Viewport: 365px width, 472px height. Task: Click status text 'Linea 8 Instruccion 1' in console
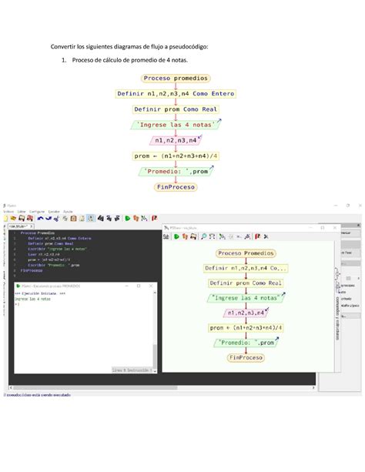point(132,370)
